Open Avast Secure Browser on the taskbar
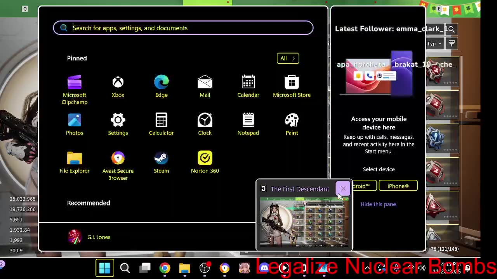497x279 pixels. click(224, 268)
